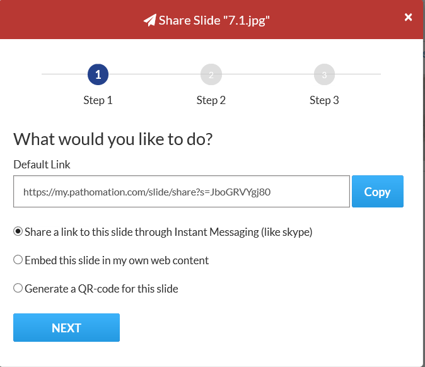Choose Embed this slide radio option

point(18,260)
